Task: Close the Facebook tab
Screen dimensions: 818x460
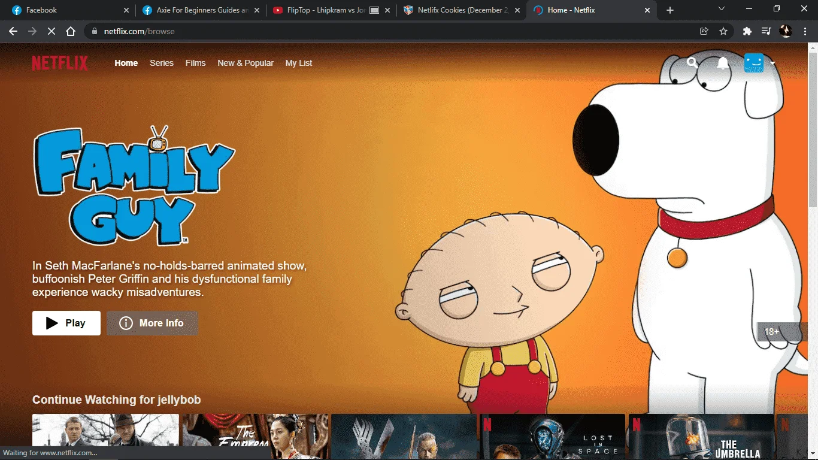Action: (126, 10)
